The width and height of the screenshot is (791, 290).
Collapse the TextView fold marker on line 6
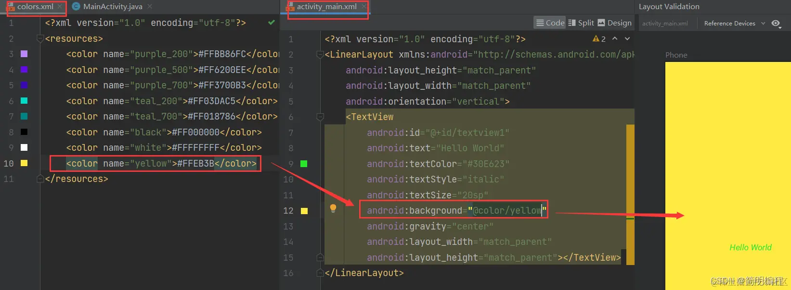coord(320,117)
